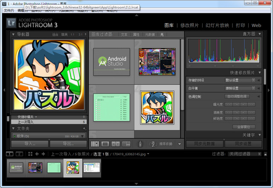The width and height of the screenshot is (273, 188).
Task: Collapse the 文件夹 panel
Action: tap(13, 128)
